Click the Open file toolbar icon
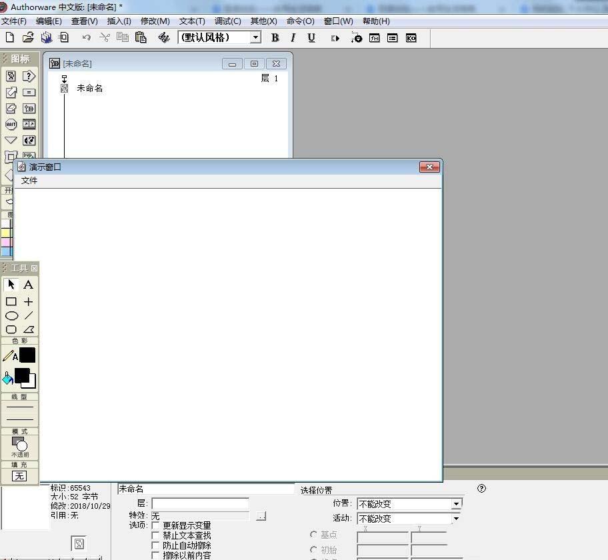 (x=28, y=38)
